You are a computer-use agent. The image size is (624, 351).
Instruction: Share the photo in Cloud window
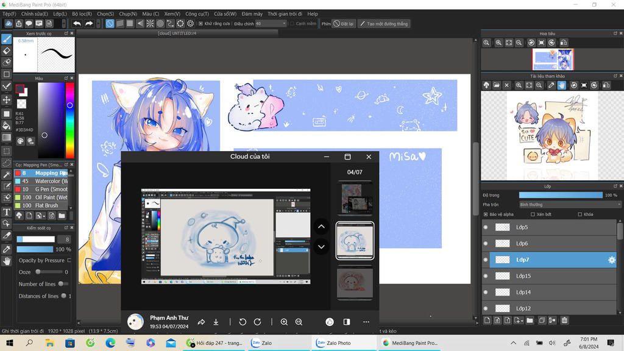(201, 322)
